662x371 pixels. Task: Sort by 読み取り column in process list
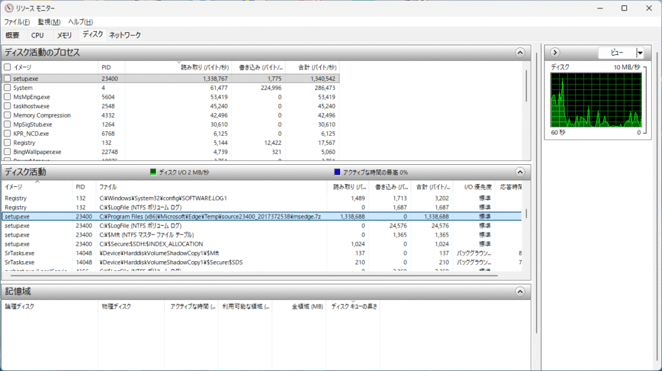point(203,67)
